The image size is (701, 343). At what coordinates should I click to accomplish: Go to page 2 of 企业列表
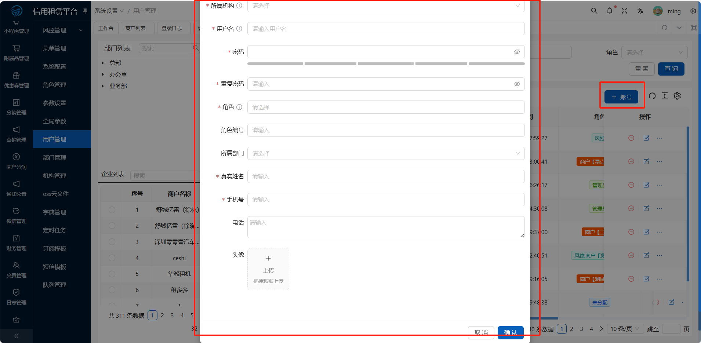(162, 315)
